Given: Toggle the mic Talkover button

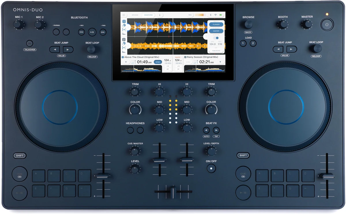Looking at the screenshot, I should coord(30,43).
